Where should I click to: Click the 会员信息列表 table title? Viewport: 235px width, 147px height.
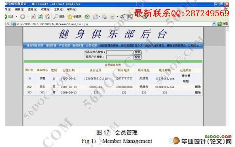click(113, 65)
